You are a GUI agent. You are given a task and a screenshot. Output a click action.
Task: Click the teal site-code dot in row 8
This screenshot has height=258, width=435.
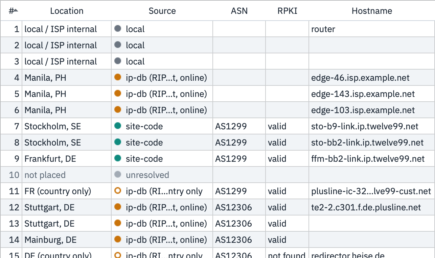[118, 142]
